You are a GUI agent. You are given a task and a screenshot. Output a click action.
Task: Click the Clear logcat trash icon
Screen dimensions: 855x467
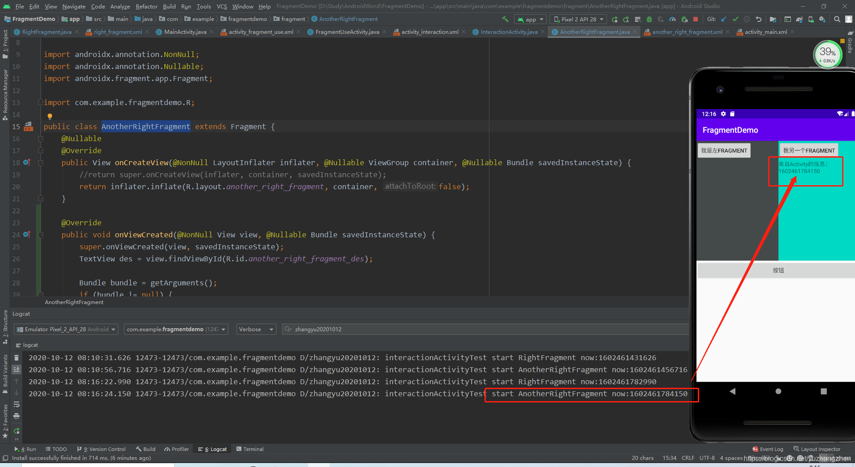(16, 357)
